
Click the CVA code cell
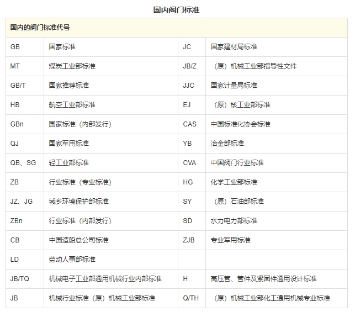(192, 163)
